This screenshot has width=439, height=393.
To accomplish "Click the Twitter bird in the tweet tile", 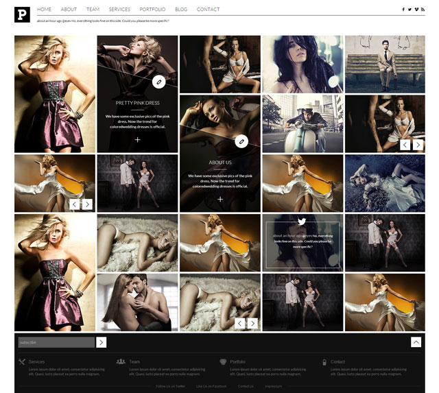I will pyautogui.click(x=302, y=222).
